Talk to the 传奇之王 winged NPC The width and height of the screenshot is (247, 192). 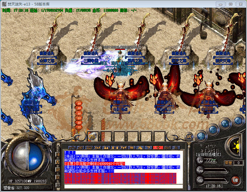[209, 96]
